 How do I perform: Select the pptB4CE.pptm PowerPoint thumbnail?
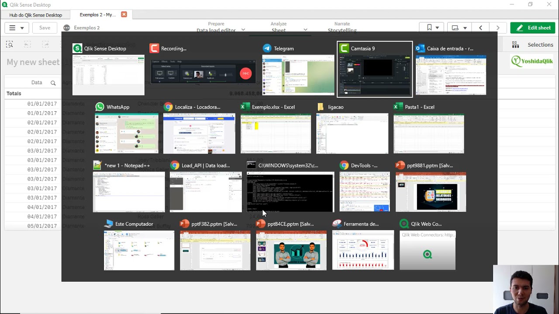pos(291,250)
